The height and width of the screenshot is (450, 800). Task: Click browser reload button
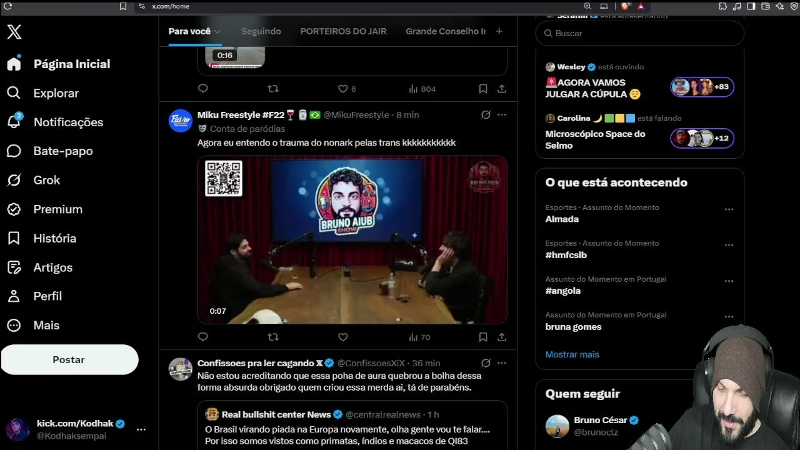tap(7, 6)
